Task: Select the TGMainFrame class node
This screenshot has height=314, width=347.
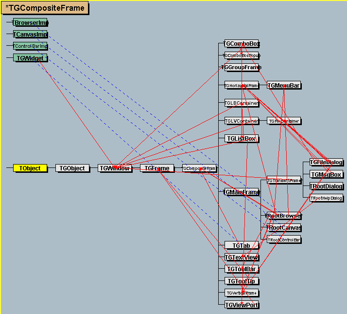Action: coord(242,192)
